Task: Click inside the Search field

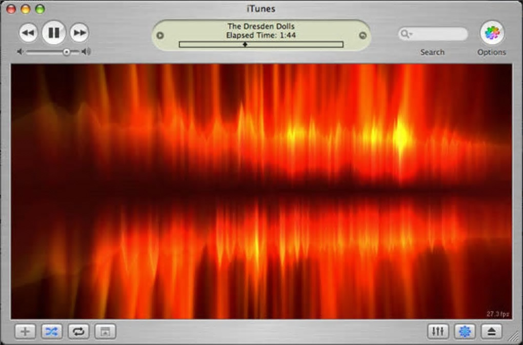Action: pyautogui.click(x=433, y=34)
